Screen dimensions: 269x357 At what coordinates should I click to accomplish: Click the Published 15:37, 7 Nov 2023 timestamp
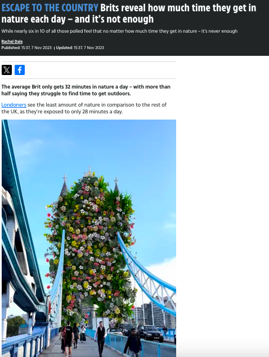click(26, 47)
